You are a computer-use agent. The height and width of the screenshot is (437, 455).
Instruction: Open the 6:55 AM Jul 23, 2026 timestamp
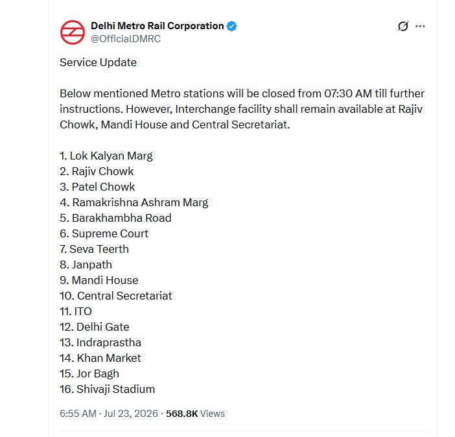point(109,413)
